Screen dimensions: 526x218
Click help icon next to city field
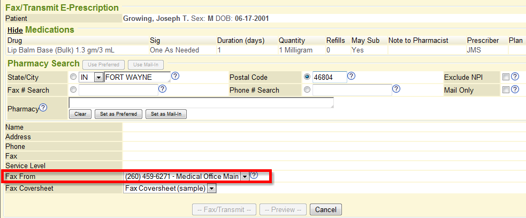pos(175,76)
